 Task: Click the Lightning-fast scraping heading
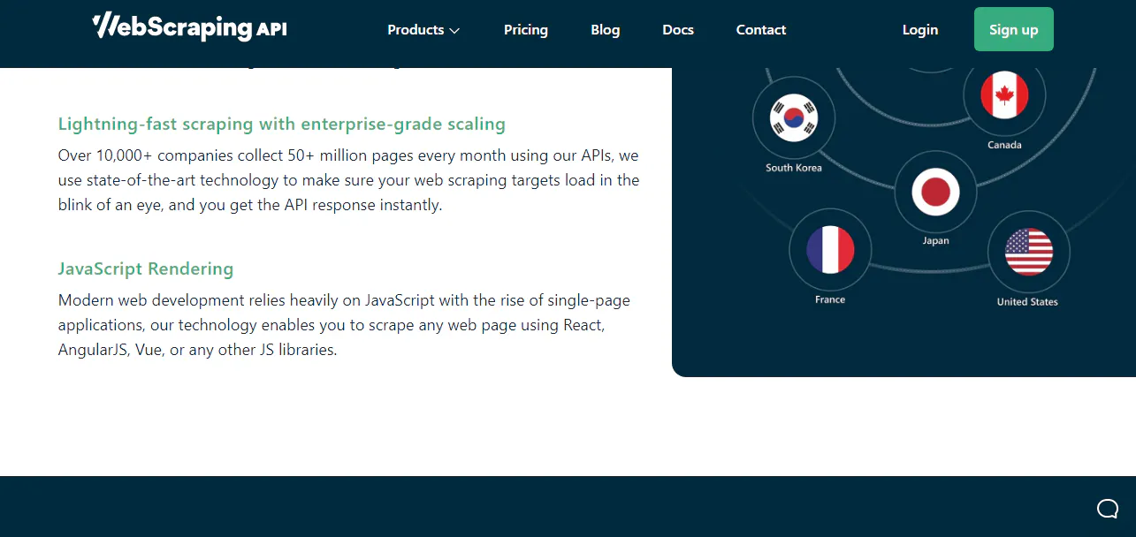[281, 124]
